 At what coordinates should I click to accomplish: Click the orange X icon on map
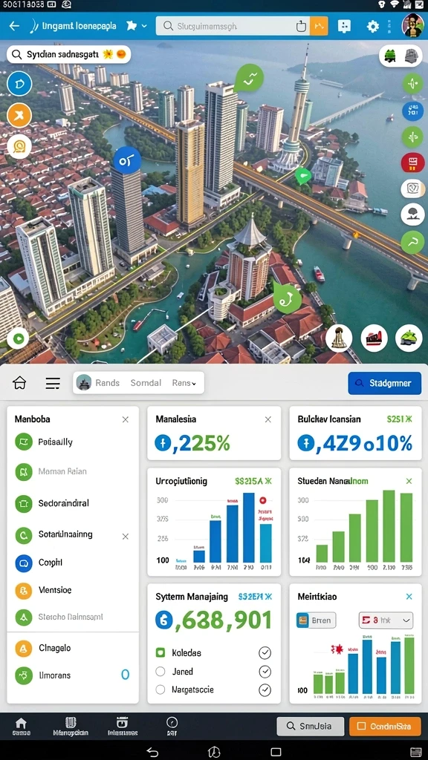click(19, 115)
